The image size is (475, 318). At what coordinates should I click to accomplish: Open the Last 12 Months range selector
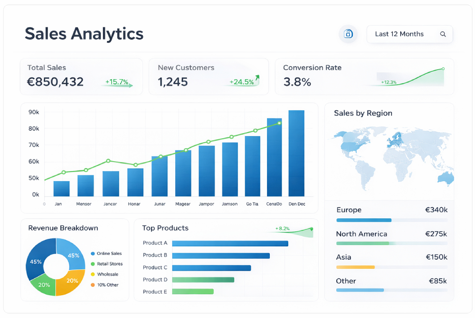pos(409,34)
